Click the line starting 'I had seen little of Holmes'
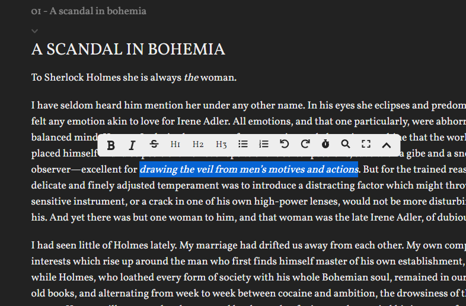This screenshot has width=466, height=306. [248, 246]
